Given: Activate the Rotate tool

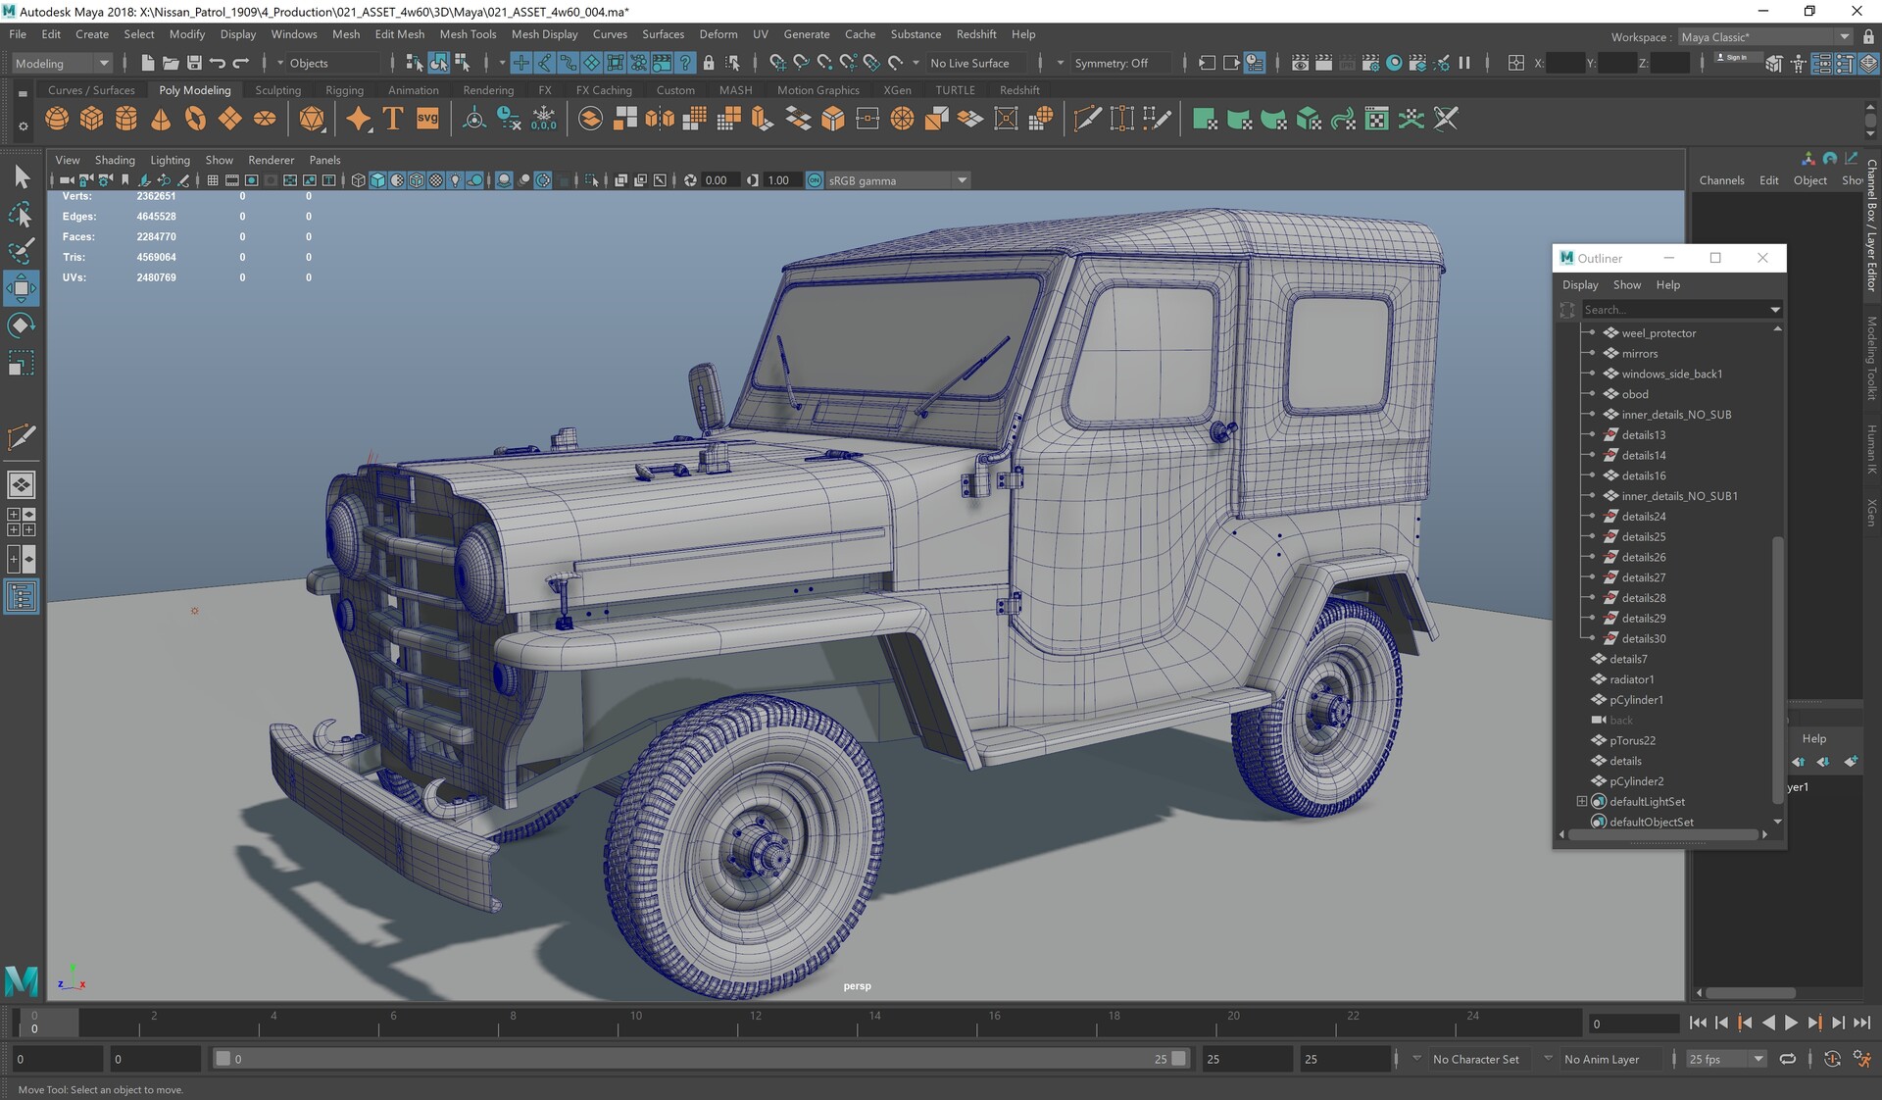Looking at the screenshot, I should click(21, 325).
